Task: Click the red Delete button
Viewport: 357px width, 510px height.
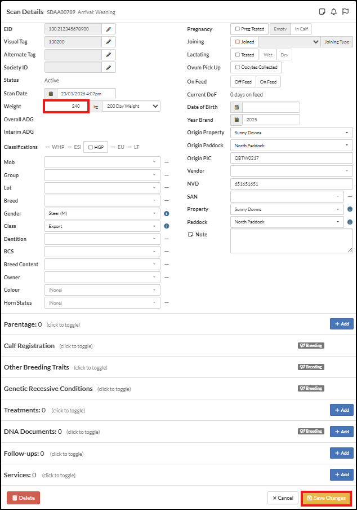Action: [23, 498]
